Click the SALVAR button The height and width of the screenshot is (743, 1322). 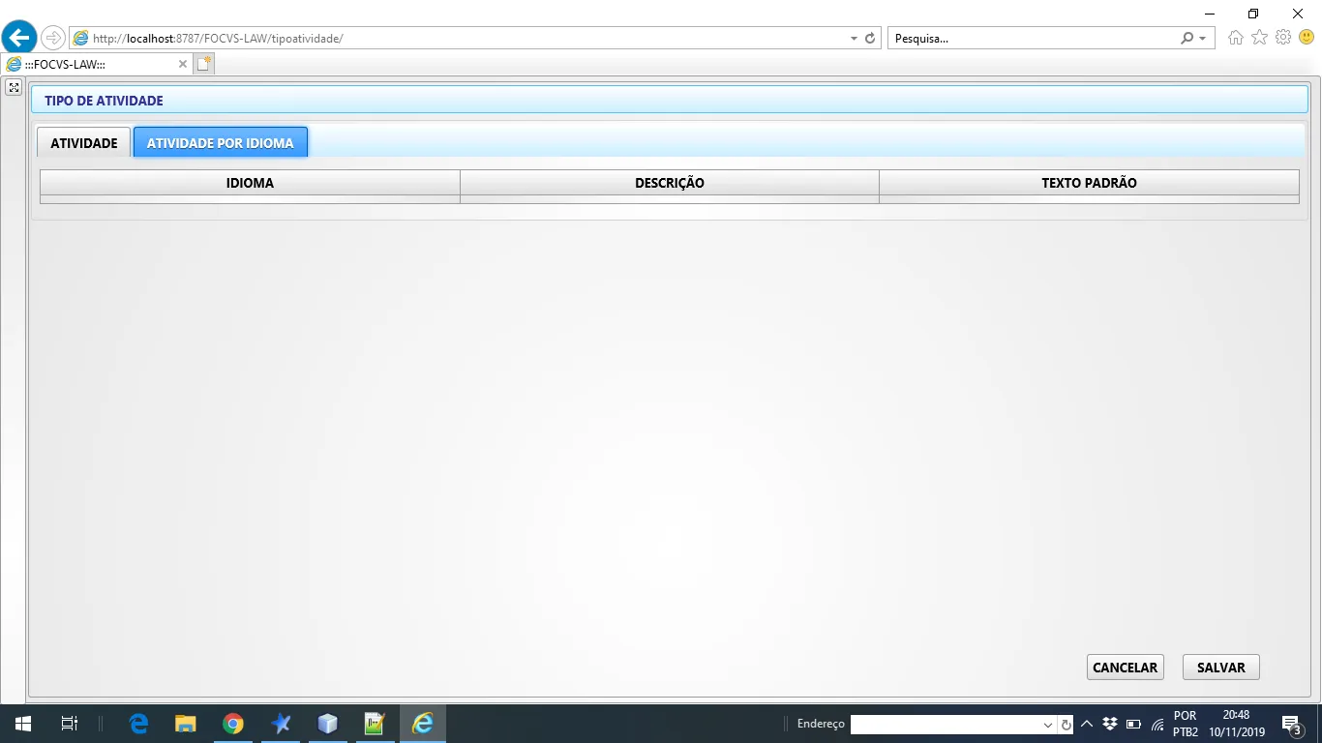pos(1221,668)
